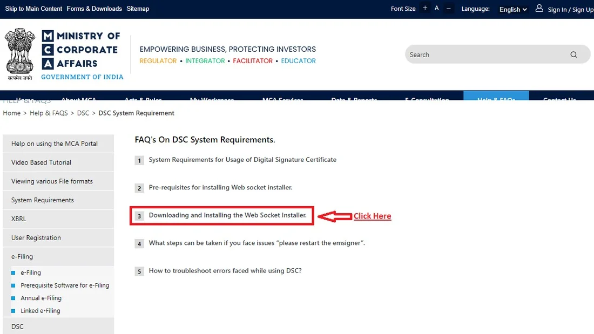The height and width of the screenshot is (334, 594).
Task: Select e-Filing sub-item in sidebar
Action: 31,272
